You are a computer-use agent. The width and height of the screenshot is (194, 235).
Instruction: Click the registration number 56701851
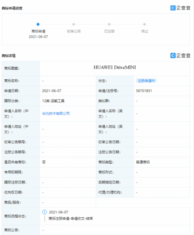tap(144, 91)
